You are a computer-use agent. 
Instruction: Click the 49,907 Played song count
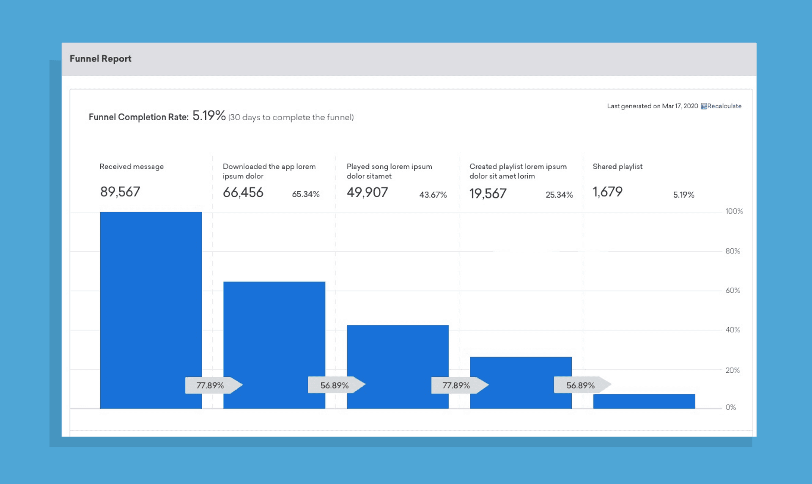click(367, 192)
